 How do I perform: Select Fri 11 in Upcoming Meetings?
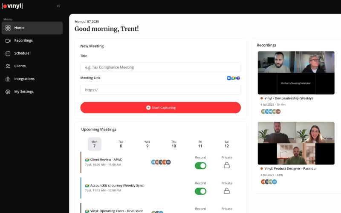point(200,144)
